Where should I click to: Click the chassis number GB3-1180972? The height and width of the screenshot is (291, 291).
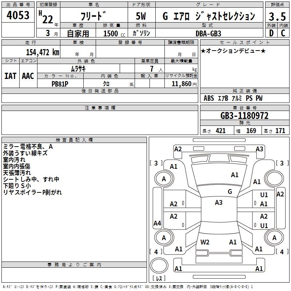click(x=244, y=116)
